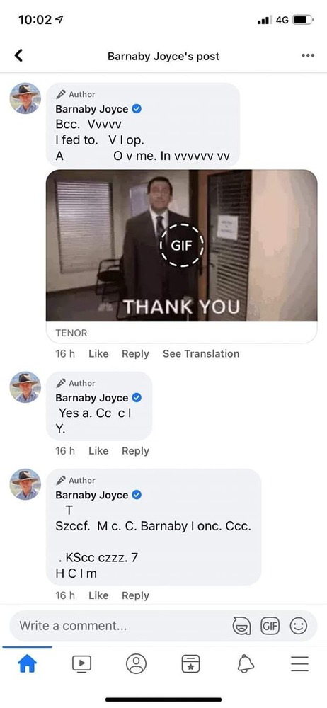The width and height of the screenshot is (327, 708).
Task: Reply to the 'Szccf' comment
Action: point(135,595)
